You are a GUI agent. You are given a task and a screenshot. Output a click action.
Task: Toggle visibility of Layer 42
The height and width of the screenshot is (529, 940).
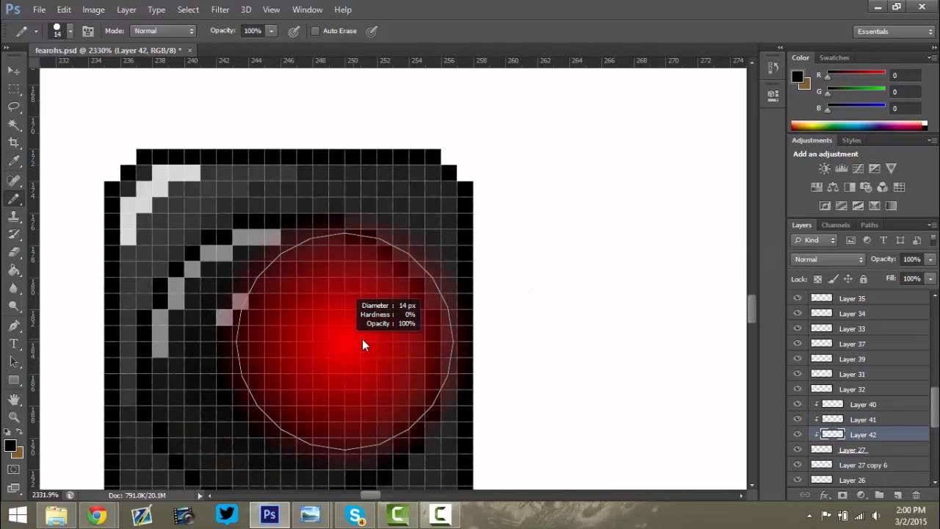tap(798, 434)
